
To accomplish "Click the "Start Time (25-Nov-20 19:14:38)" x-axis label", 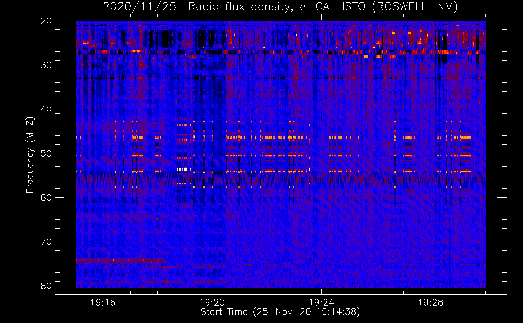I will coord(280,312).
